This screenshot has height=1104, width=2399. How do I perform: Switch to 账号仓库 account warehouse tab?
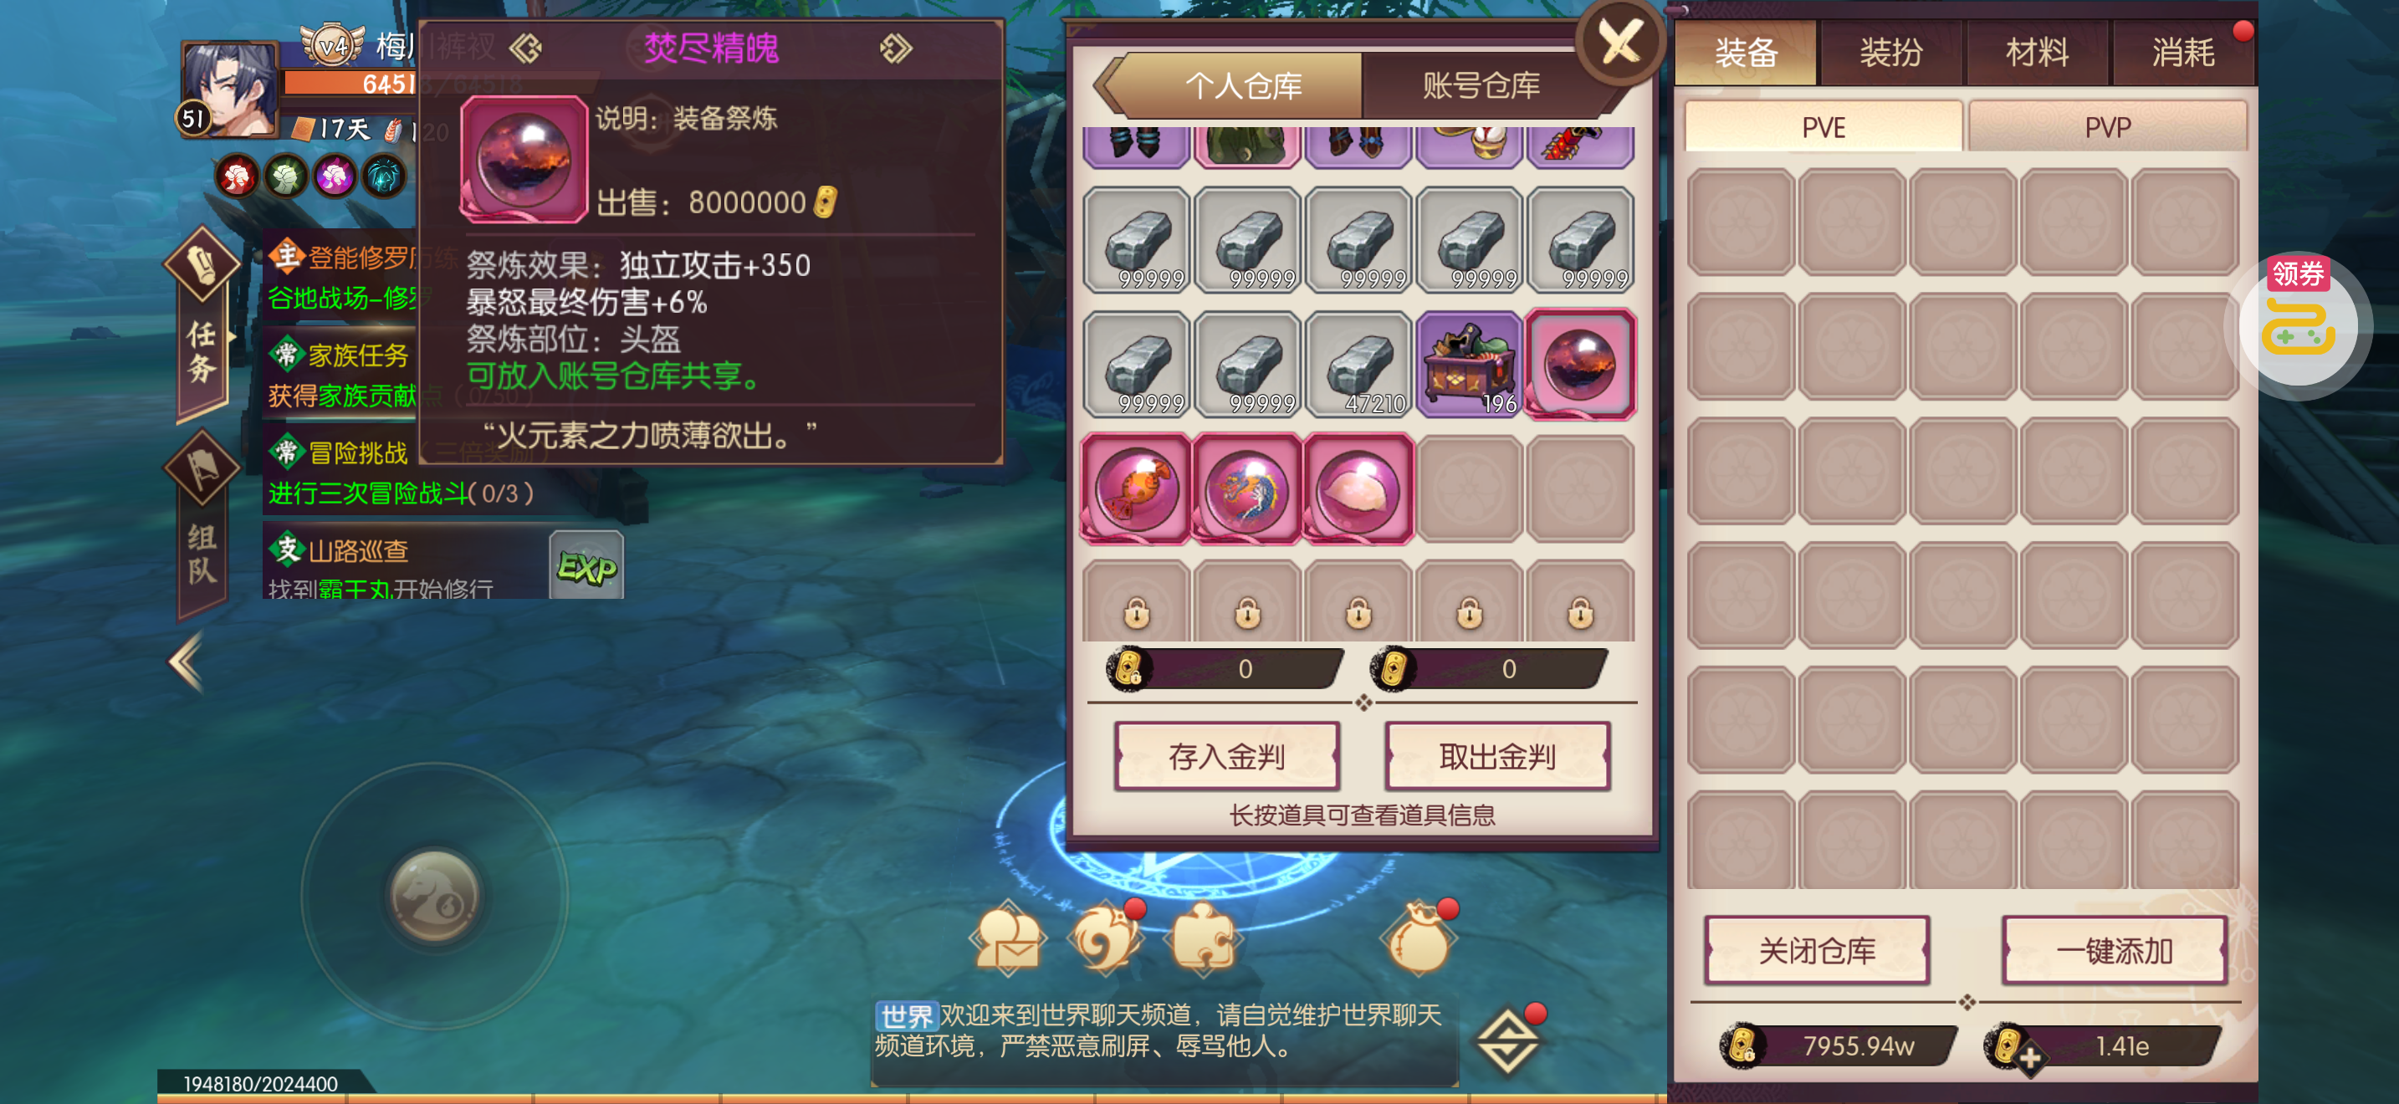(1481, 84)
